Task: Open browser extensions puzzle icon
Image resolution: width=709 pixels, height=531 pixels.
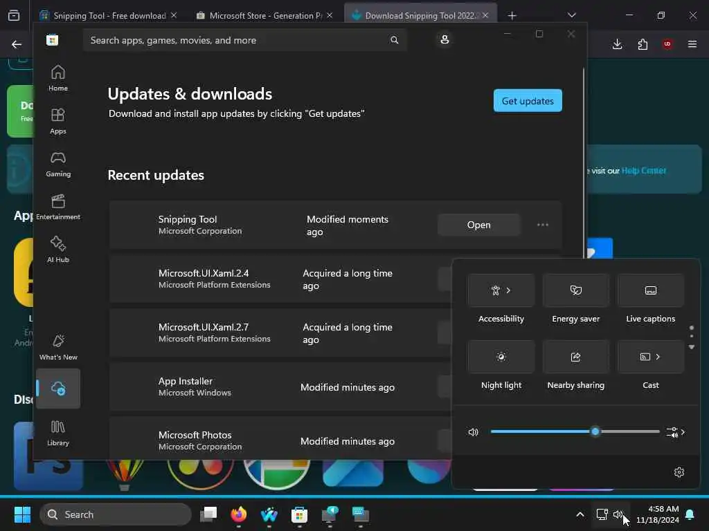Action: (643, 44)
